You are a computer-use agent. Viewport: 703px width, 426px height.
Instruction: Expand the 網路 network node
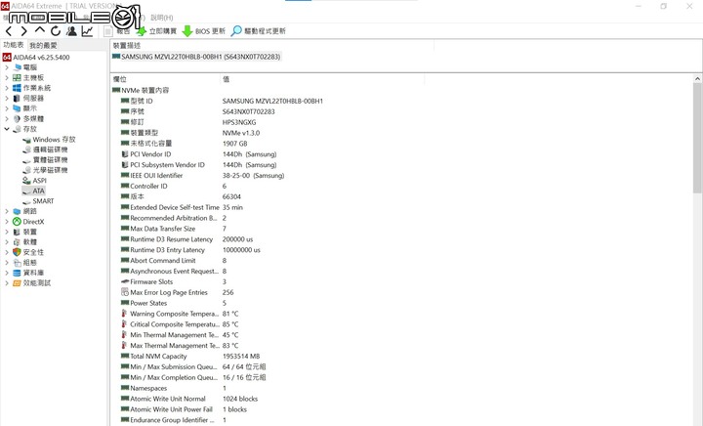[7, 211]
